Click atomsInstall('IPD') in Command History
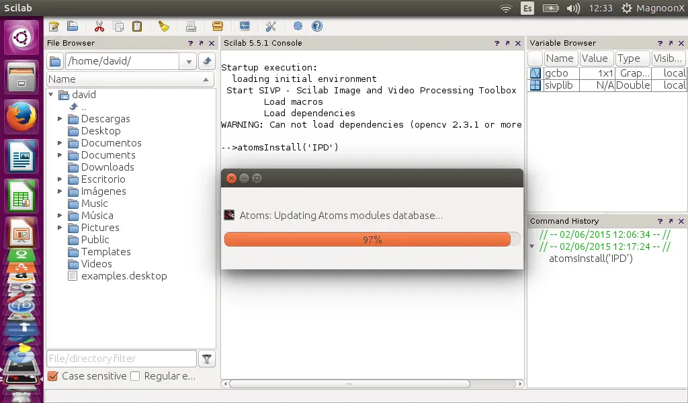 click(x=591, y=259)
